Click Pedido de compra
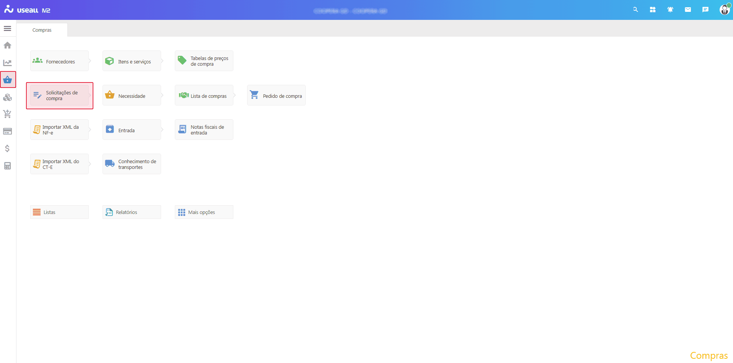The height and width of the screenshot is (363, 733). point(276,96)
